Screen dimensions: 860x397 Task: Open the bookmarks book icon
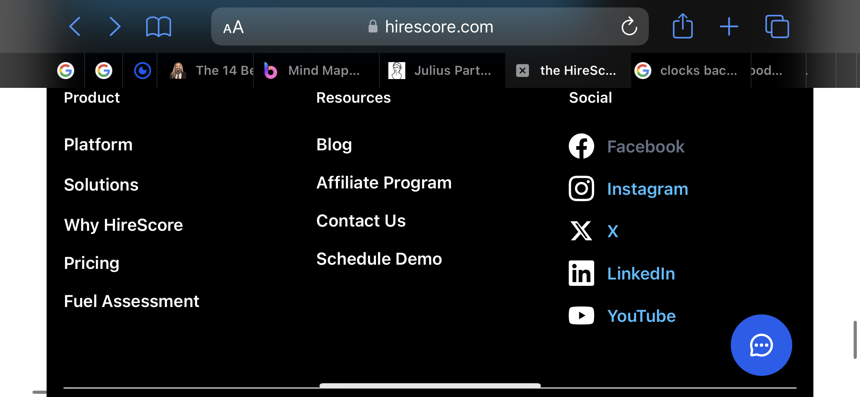click(x=159, y=27)
